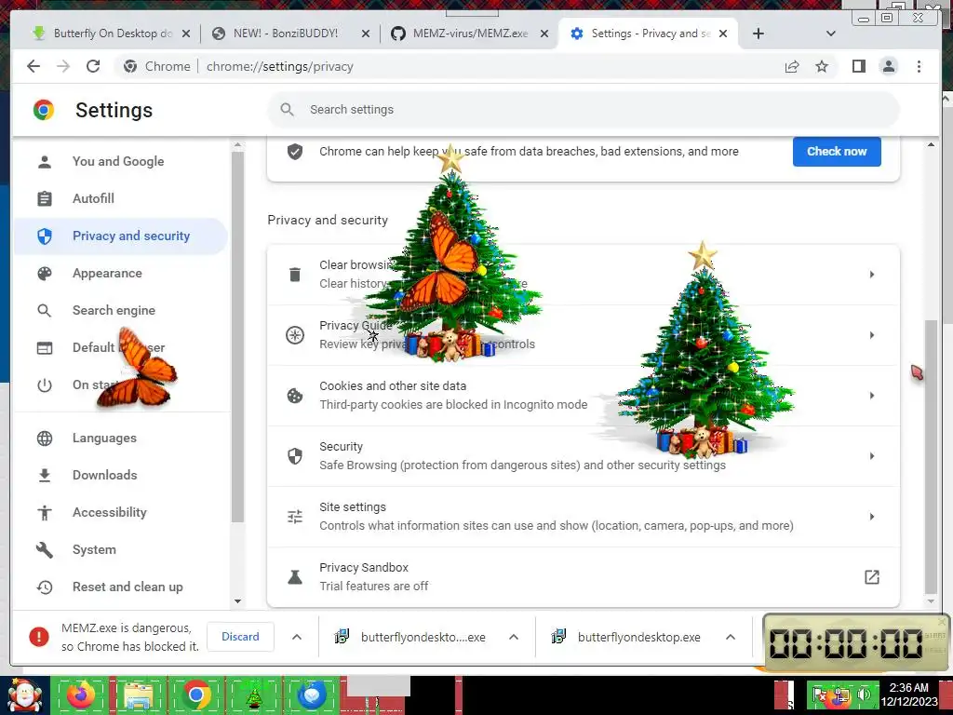Discard the blocked MEMZ.exe download

click(x=240, y=637)
